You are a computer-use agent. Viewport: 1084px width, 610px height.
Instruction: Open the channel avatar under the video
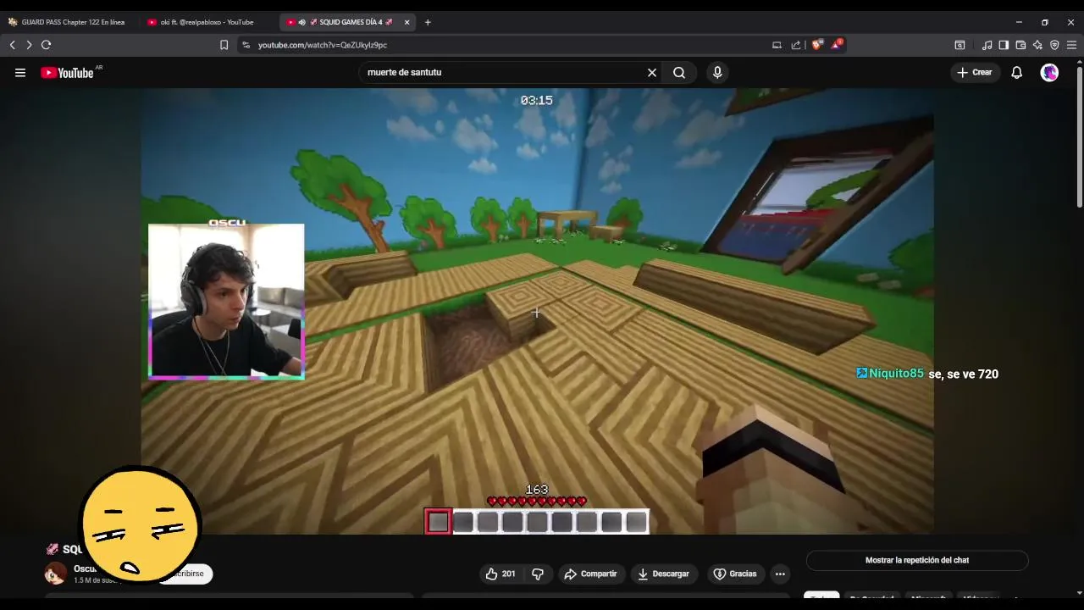tap(55, 574)
